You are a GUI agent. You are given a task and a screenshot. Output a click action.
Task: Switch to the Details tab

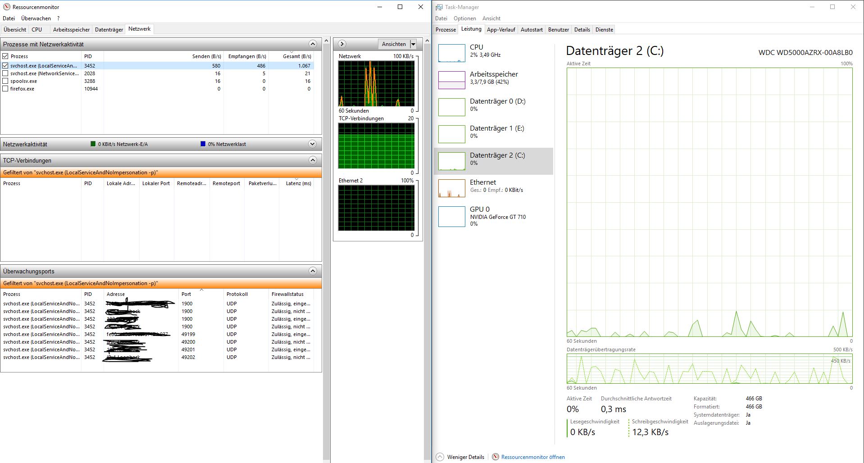[582, 30]
